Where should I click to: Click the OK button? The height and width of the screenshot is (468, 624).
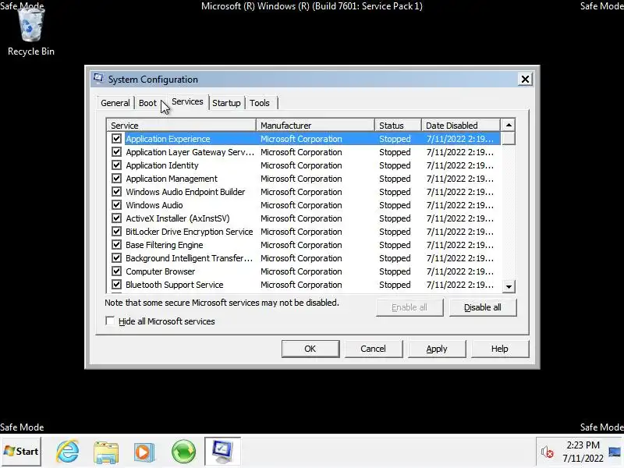point(310,349)
